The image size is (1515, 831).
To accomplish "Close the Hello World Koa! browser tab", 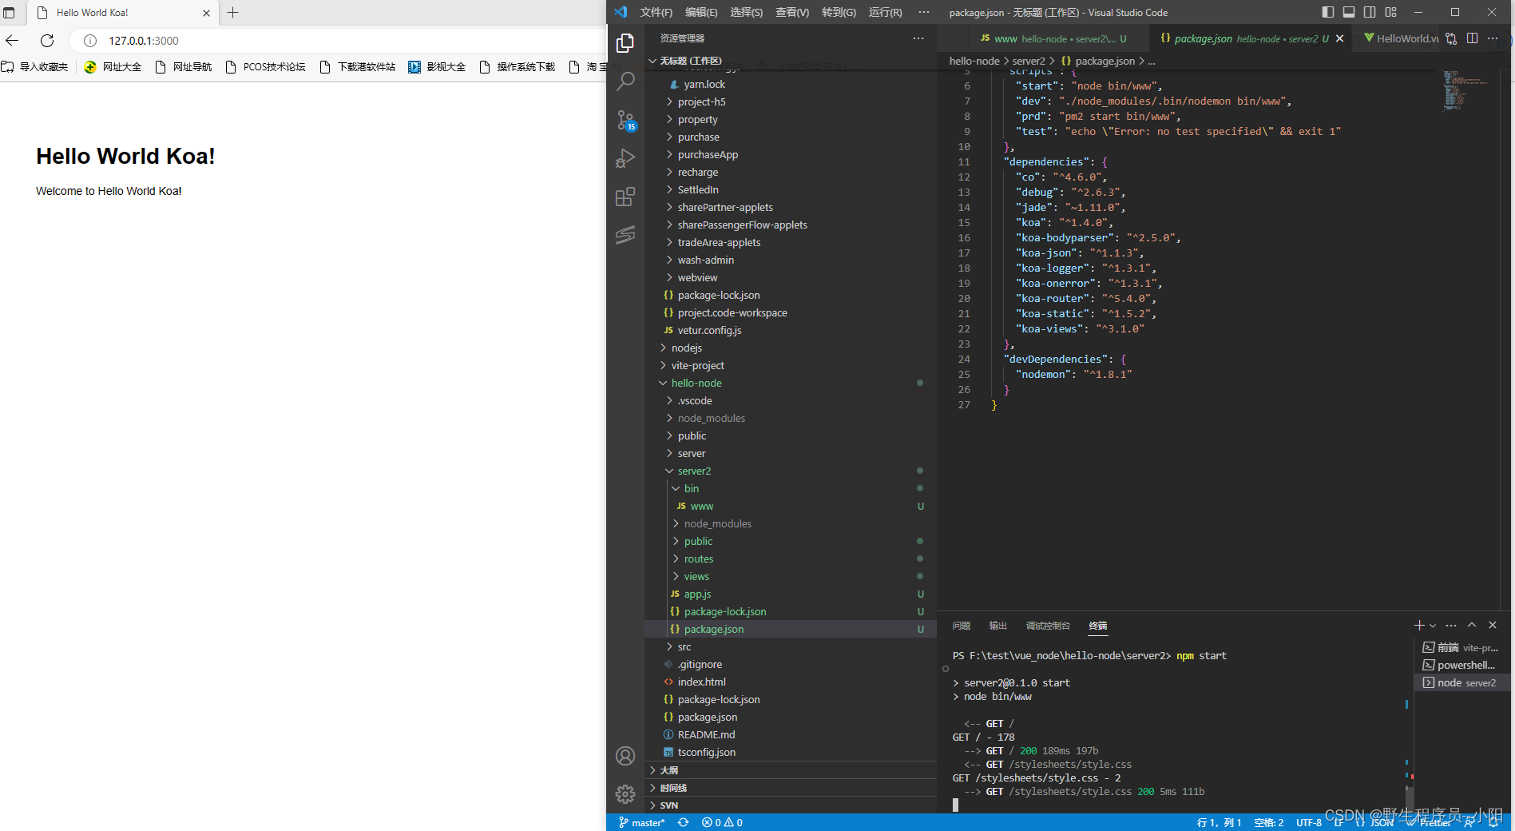I will click(x=206, y=13).
